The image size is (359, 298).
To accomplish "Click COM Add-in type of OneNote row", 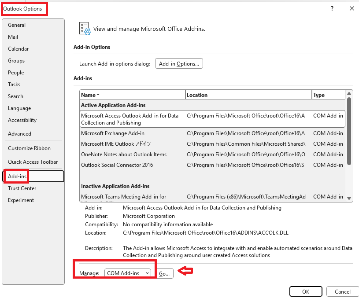I will pos(328,154).
